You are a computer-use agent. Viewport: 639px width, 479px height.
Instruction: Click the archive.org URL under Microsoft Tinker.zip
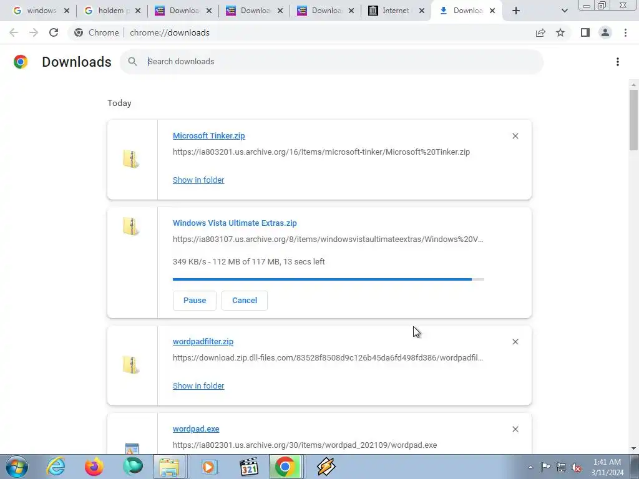pos(321,152)
